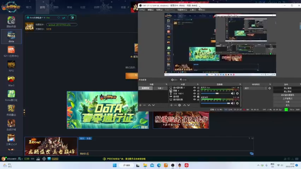
Task: Click the refresh circle icon in room bar
Action: coord(59,18)
